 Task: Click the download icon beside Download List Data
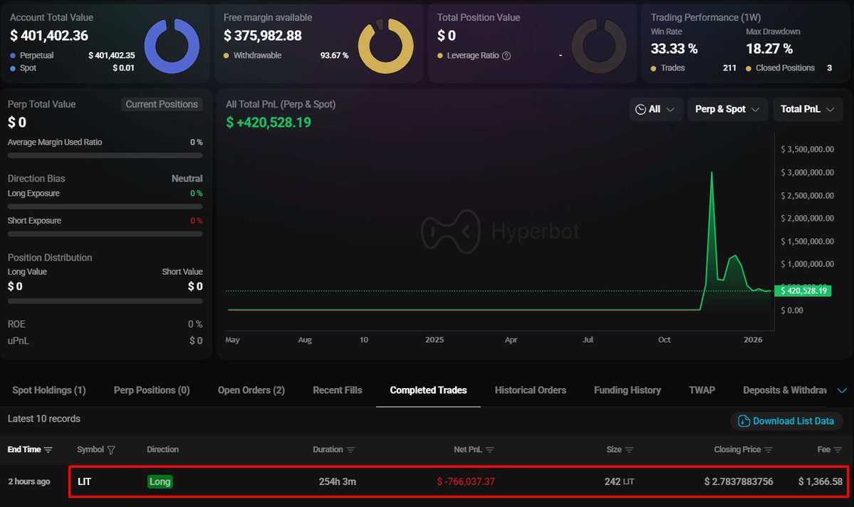click(x=744, y=421)
